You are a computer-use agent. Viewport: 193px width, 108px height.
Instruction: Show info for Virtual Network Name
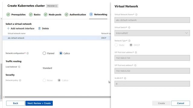[136, 14]
